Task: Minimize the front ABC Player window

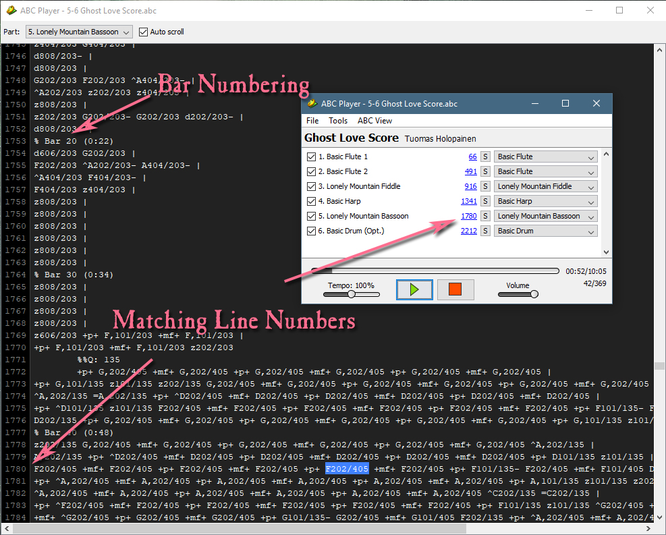Action: point(535,104)
